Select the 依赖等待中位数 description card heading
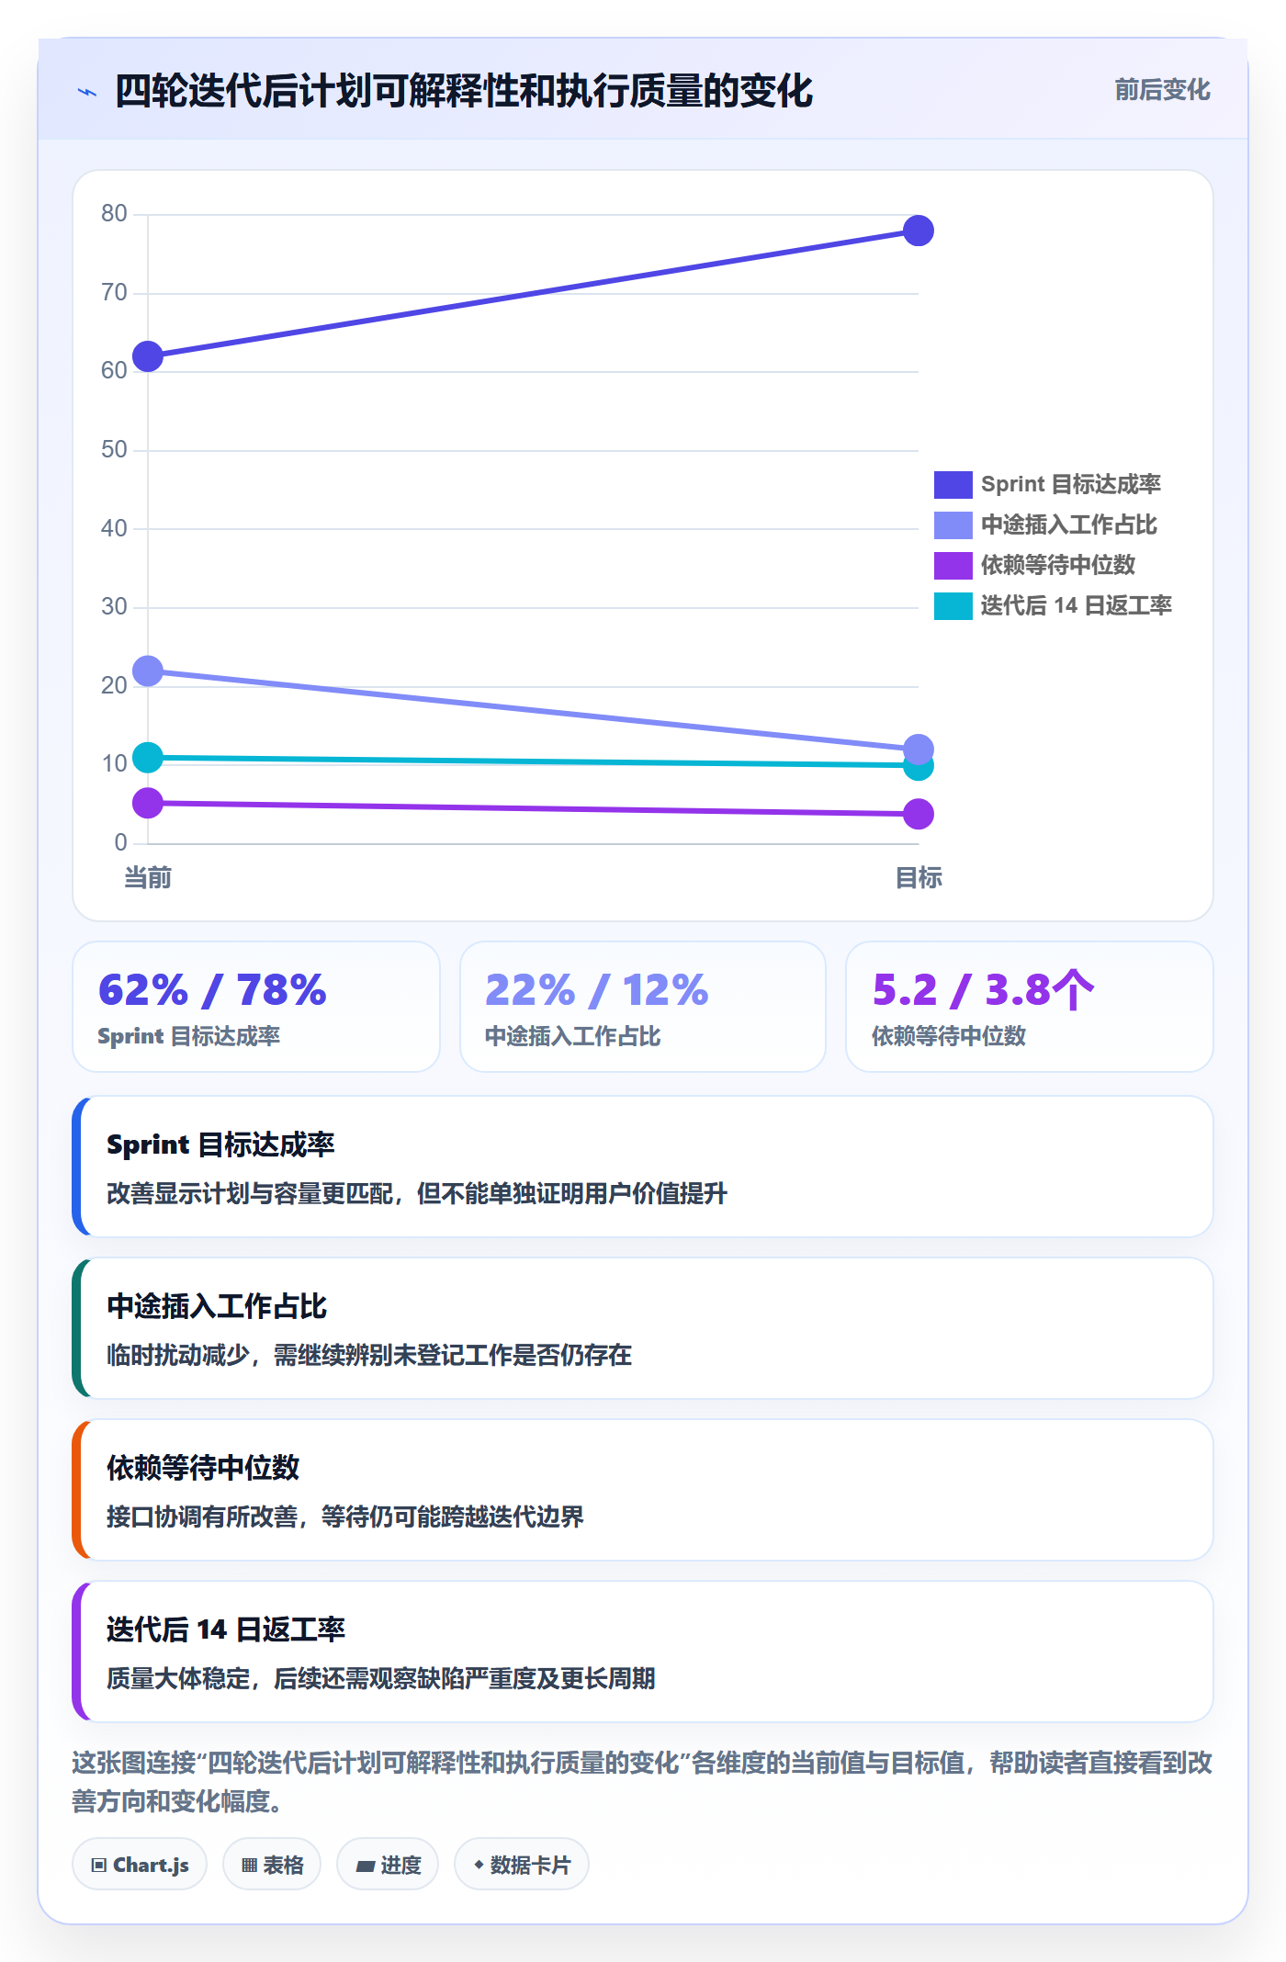 (203, 1468)
